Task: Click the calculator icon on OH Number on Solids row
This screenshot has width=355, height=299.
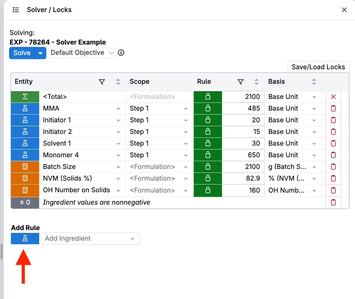Action: (25, 190)
